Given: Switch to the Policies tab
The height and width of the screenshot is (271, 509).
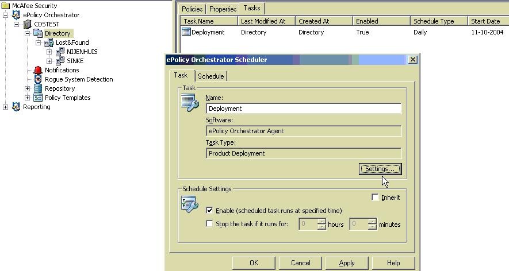Looking at the screenshot, I should 192,9.
